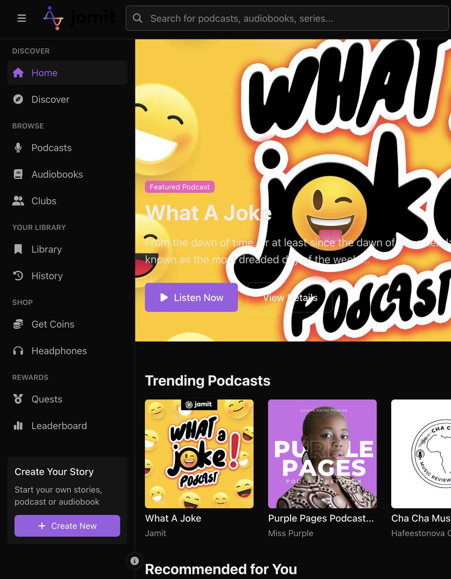451x579 pixels.
Task: Click Recommended for You heading
Action: click(221, 569)
